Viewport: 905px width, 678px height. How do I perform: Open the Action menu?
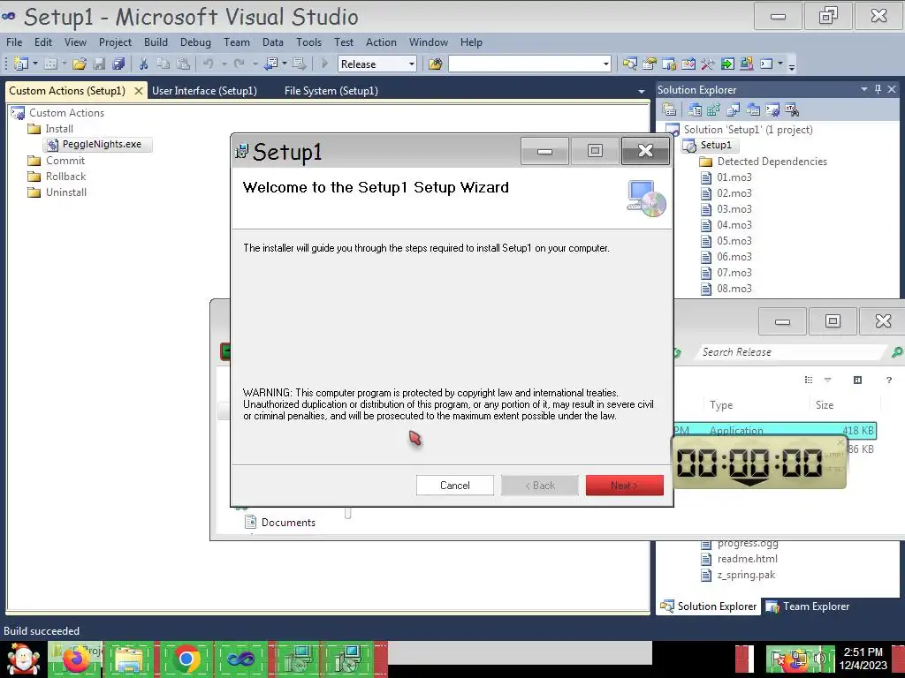(x=381, y=42)
